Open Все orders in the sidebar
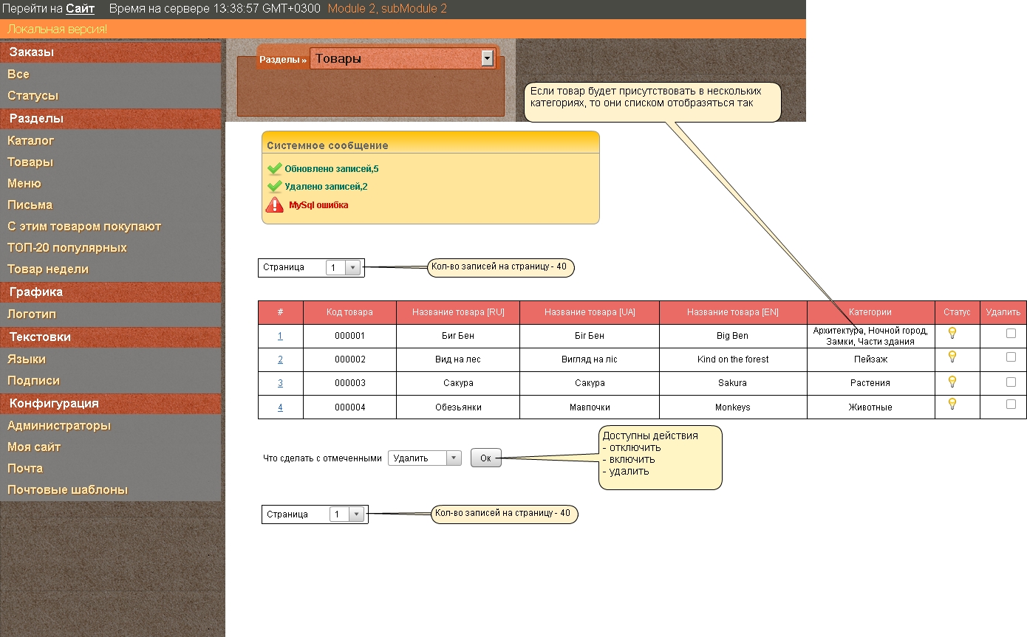The image size is (1027, 637). point(18,74)
